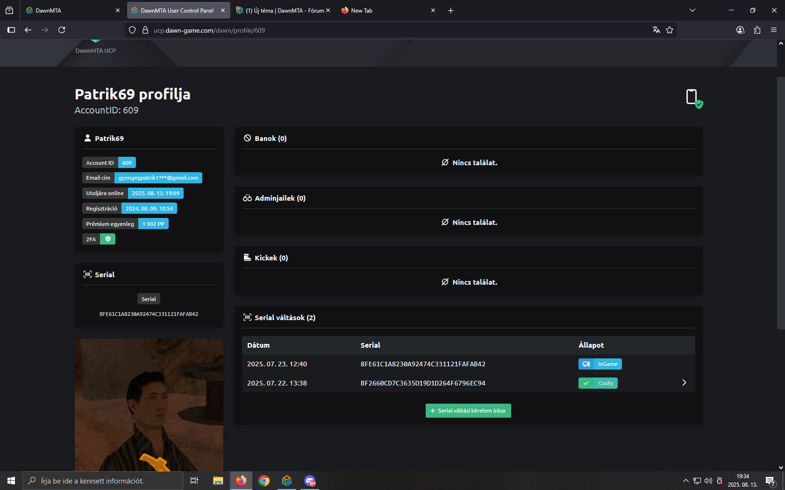Click the Serial változási kérelem írása button
The width and height of the screenshot is (785, 490).
468,411
